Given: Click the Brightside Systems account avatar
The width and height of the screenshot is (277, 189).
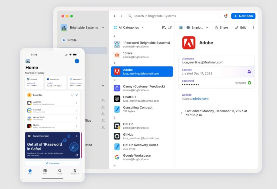Looking at the screenshot, I should [x=64, y=28].
